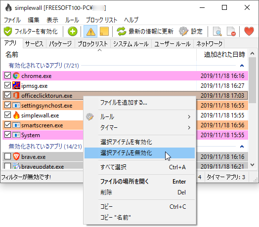This screenshot has width=259, height=227.
Task: Sort by the 名前 column header
Action: (x=99, y=54)
